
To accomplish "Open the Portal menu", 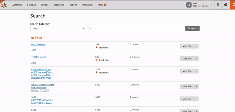I will point(100,5).
